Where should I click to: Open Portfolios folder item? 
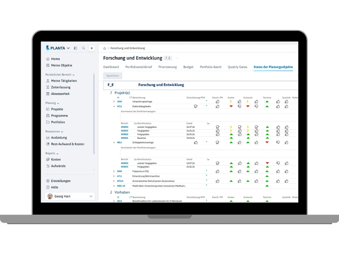point(56,122)
